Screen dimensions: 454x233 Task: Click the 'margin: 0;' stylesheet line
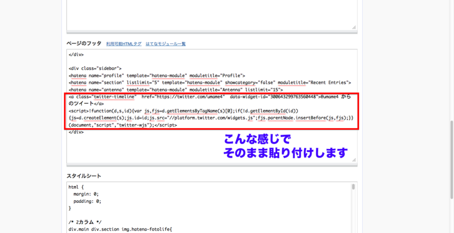pos(86,194)
